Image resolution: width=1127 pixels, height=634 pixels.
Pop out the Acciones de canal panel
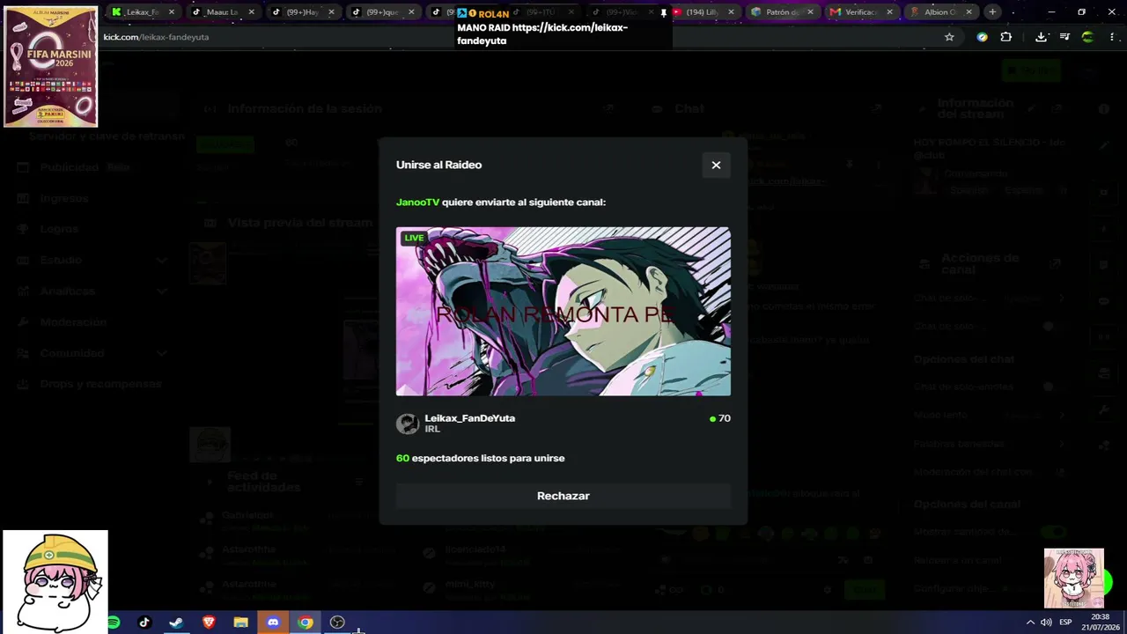point(1056,263)
